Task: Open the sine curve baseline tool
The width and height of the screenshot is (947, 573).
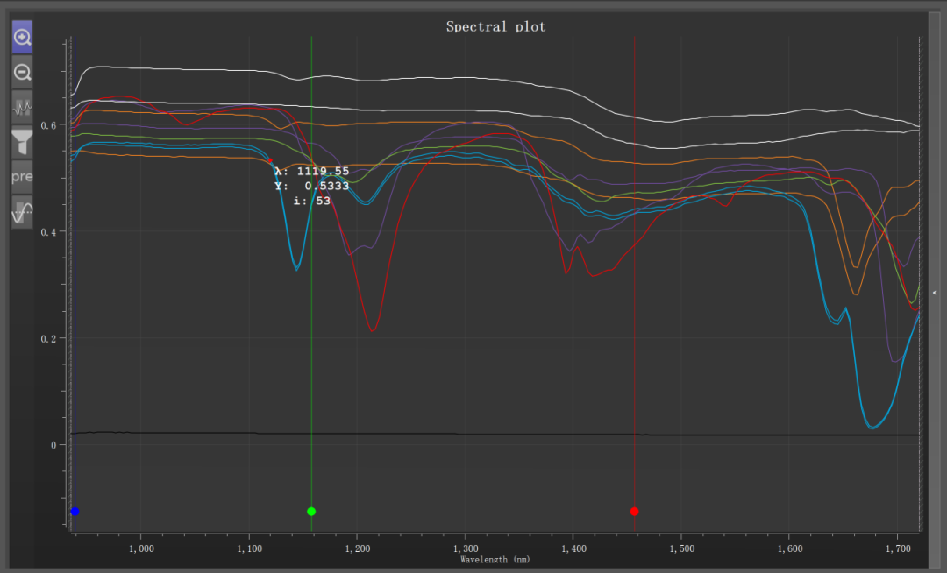Action: click(x=22, y=212)
